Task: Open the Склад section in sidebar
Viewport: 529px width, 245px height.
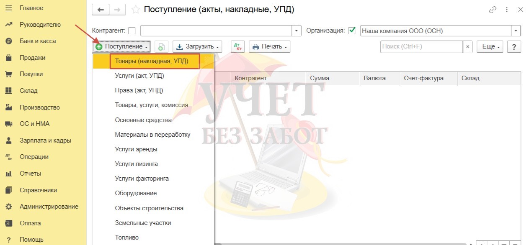Action: (x=28, y=91)
